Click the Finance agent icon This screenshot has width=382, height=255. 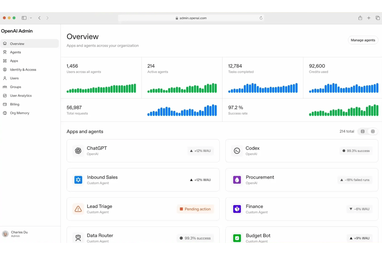[x=237, y=209]
